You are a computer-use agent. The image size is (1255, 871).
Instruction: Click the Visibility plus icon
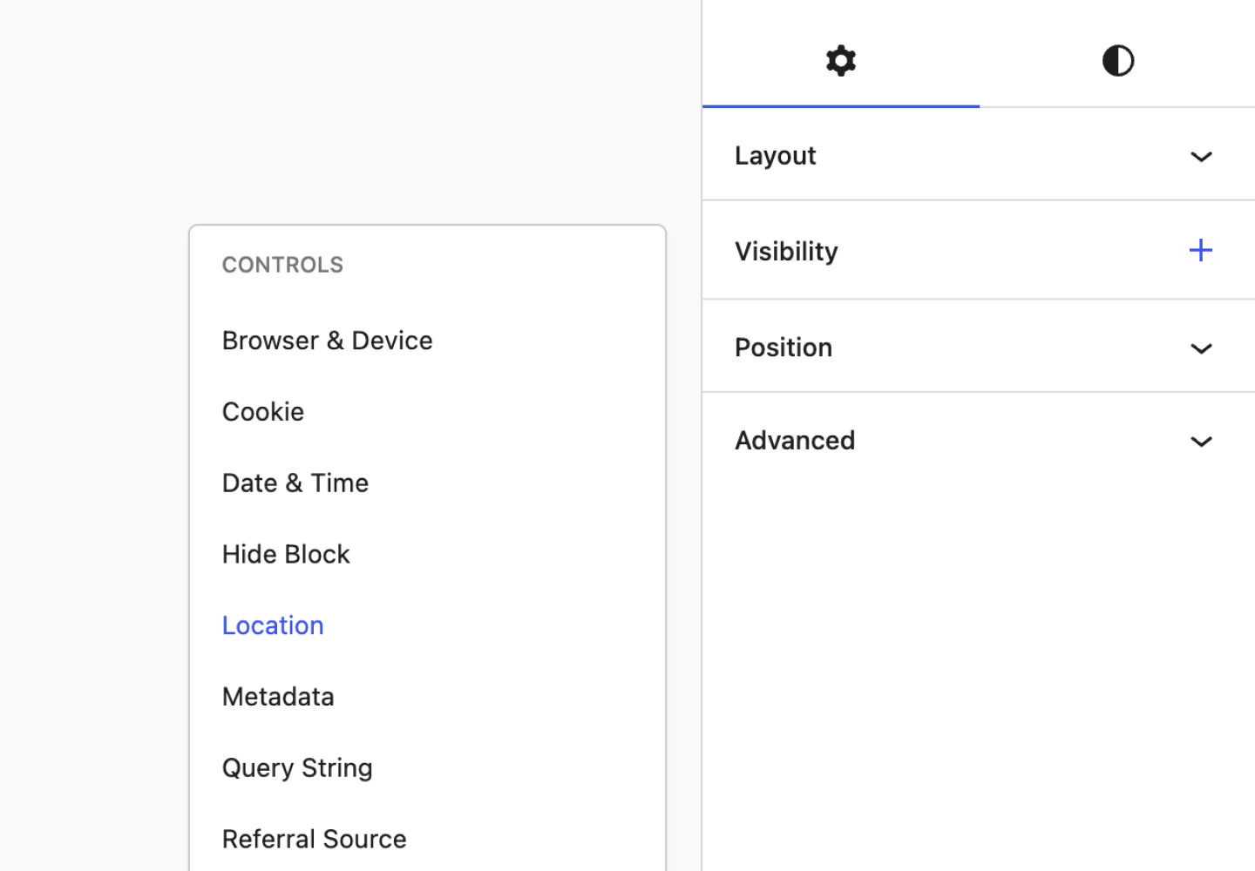[1200, 251]
